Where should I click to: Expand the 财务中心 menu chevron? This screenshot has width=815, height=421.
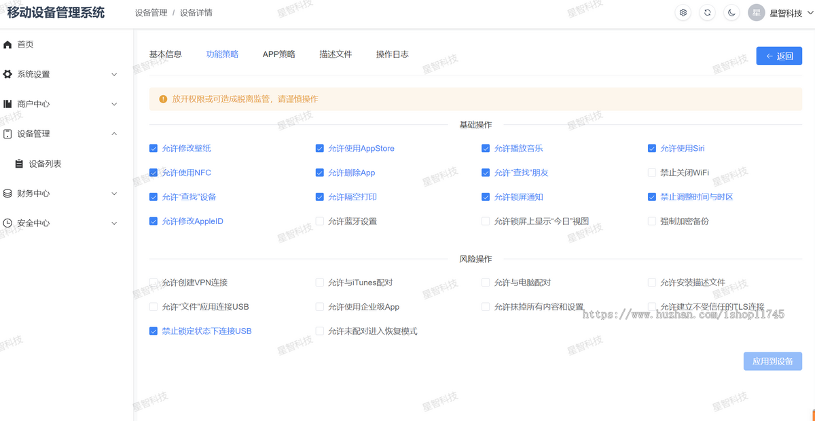click(114, 194)
